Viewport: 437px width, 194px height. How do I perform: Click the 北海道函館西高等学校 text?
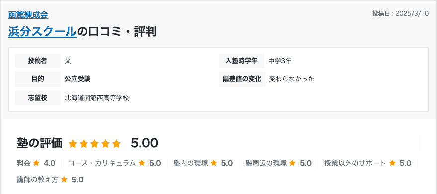tap(97, 98)
